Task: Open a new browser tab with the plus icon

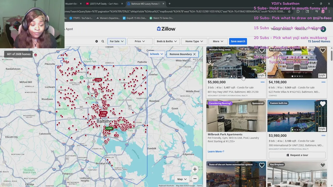Action: click(169, 4)
